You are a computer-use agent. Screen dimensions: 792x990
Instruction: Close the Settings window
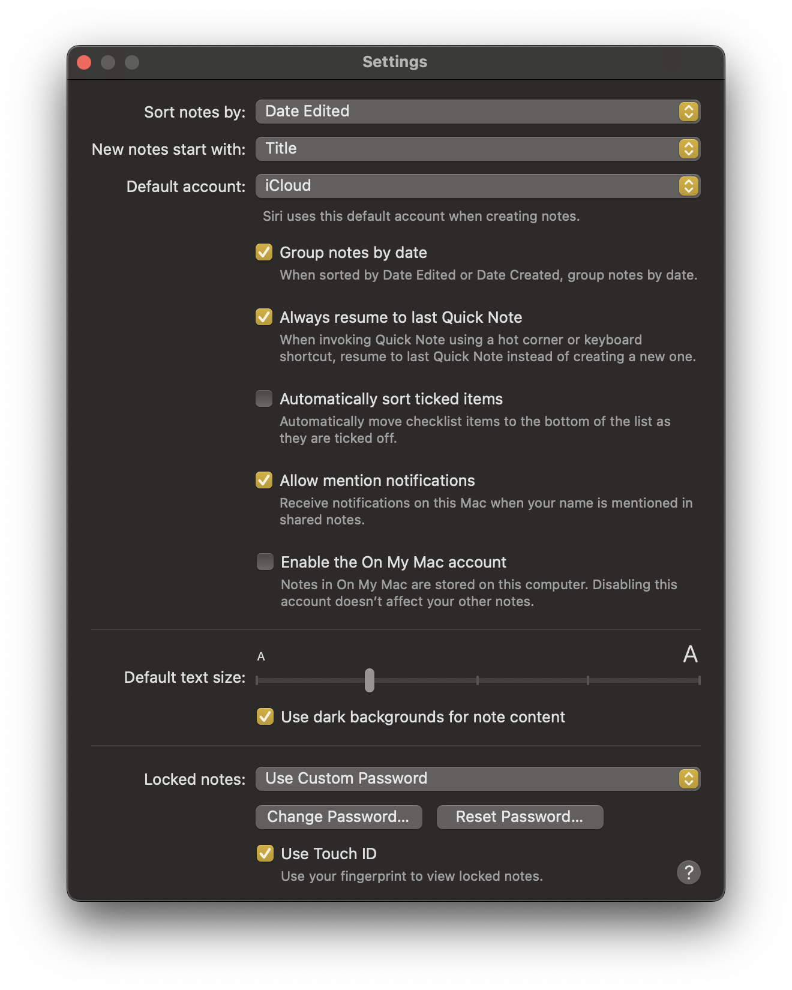pos(84,62)
